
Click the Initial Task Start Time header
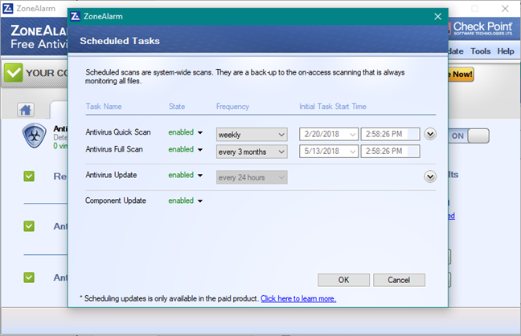coord(333,107)
